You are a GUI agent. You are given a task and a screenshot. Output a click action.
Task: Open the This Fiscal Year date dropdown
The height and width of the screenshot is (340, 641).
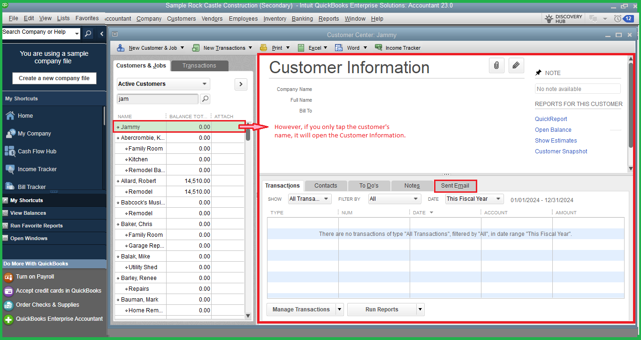click(x=474, y=198)
